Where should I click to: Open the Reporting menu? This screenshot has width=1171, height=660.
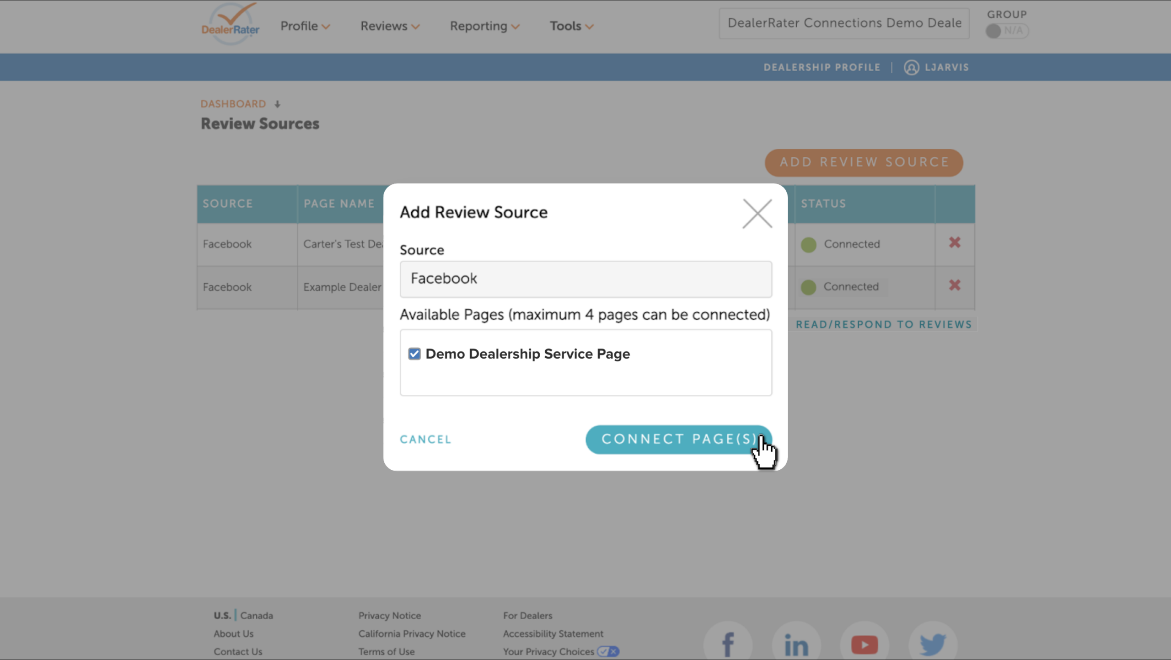click(485, 26)
